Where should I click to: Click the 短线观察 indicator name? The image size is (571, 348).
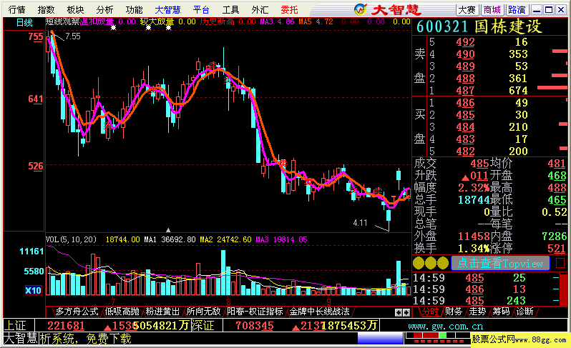[63, 22]
